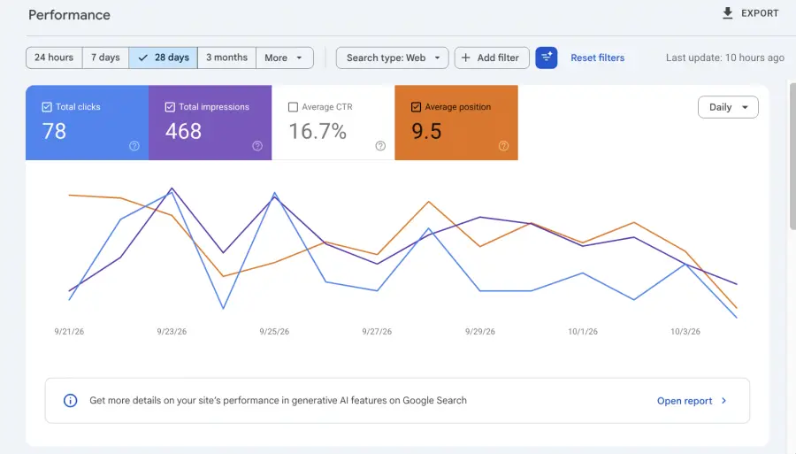The height and width of the screenshot is (454, 796).
Task: Click the EXPORT button label
Action: [x=760, y=13]
